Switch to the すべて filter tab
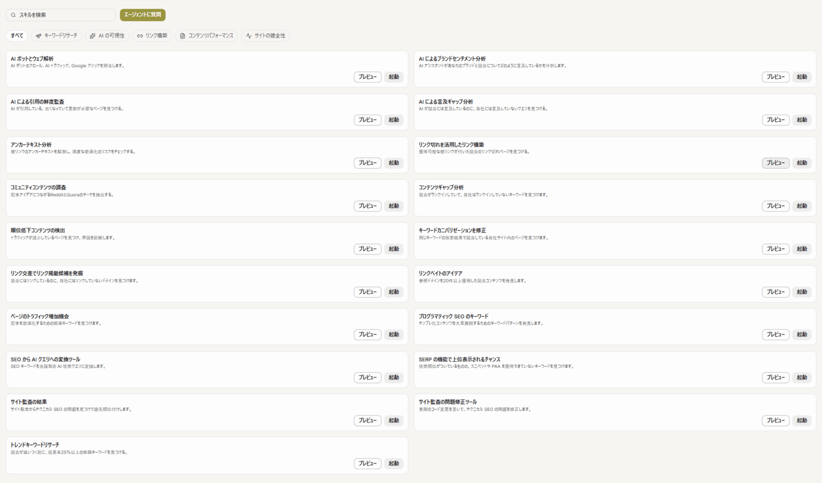This screenshot has width=822, height=483. pyautogui.click(x=17, y=36)
